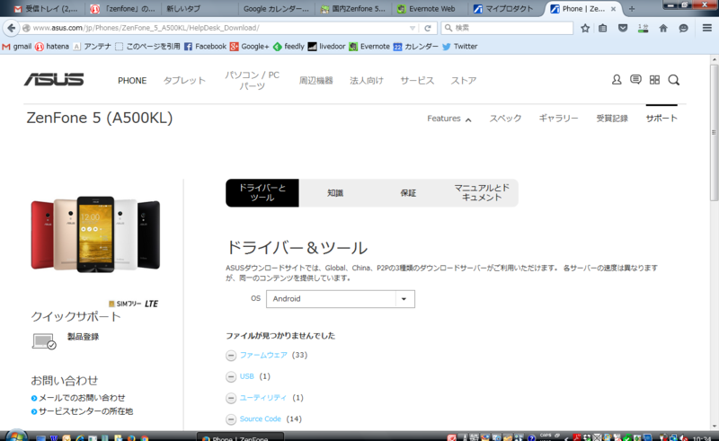Focus the browser 検索 search field
This screenshot has height=441, width=719.
click(507, 28)
